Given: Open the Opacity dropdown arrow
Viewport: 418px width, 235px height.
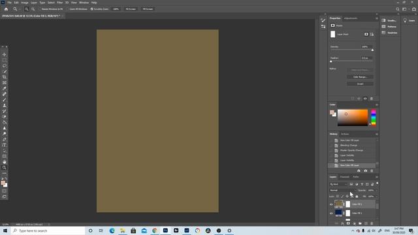Looking at the screenshot, I should coord(376,191).
